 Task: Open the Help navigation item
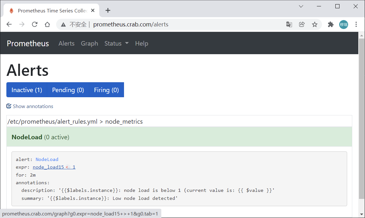pyautogui.click(x=142, y=44)
